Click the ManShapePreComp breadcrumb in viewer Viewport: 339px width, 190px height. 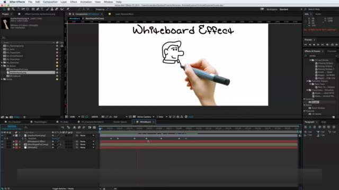point(95,18)
